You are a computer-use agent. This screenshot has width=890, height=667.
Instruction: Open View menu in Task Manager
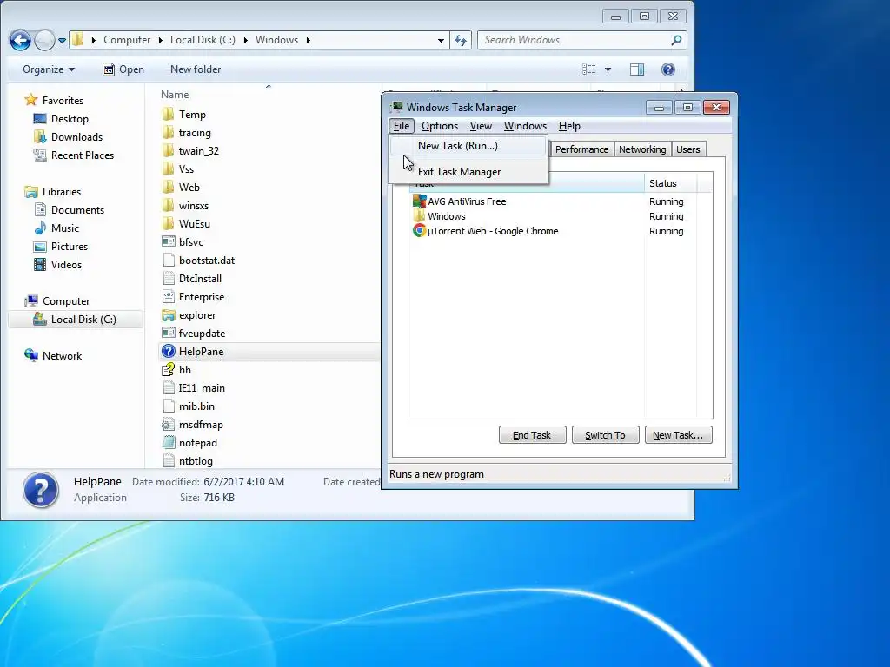tap(481, 126)
